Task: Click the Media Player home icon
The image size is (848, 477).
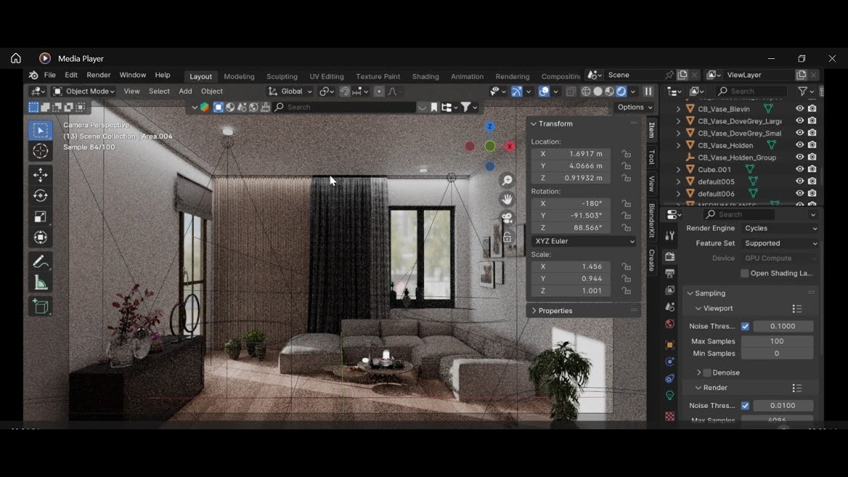Action: point(16,58)
